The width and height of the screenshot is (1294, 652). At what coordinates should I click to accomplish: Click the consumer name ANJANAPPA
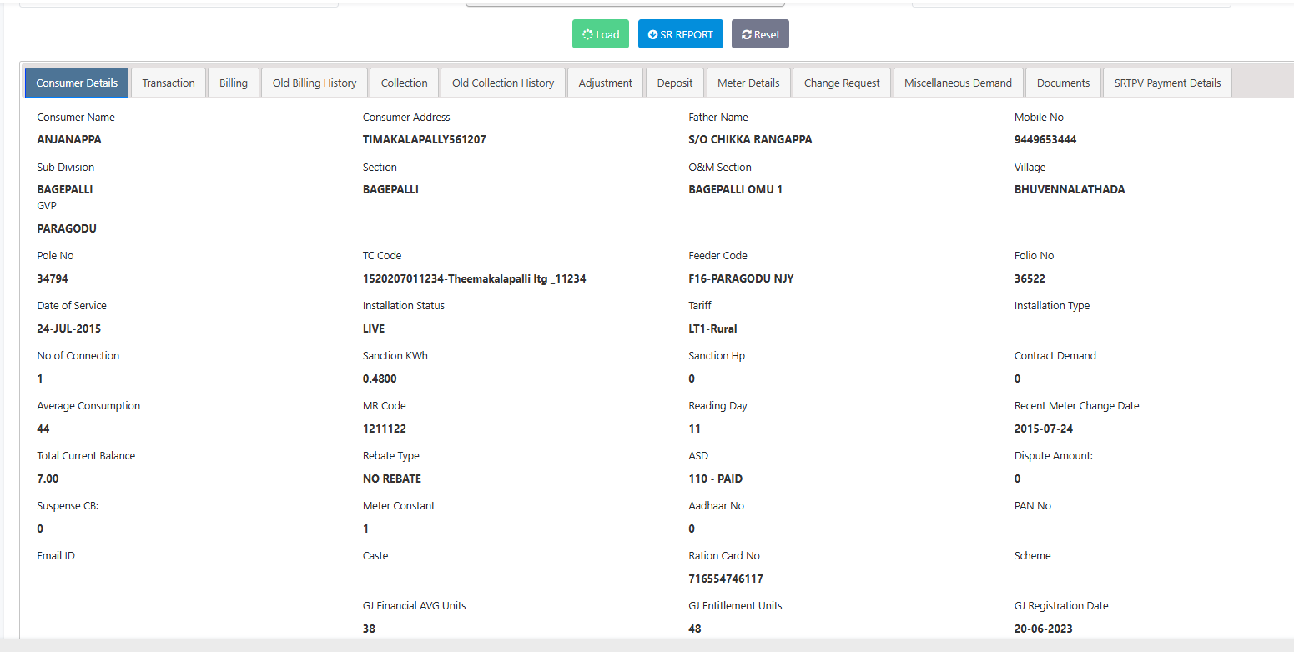coord(69,139)
